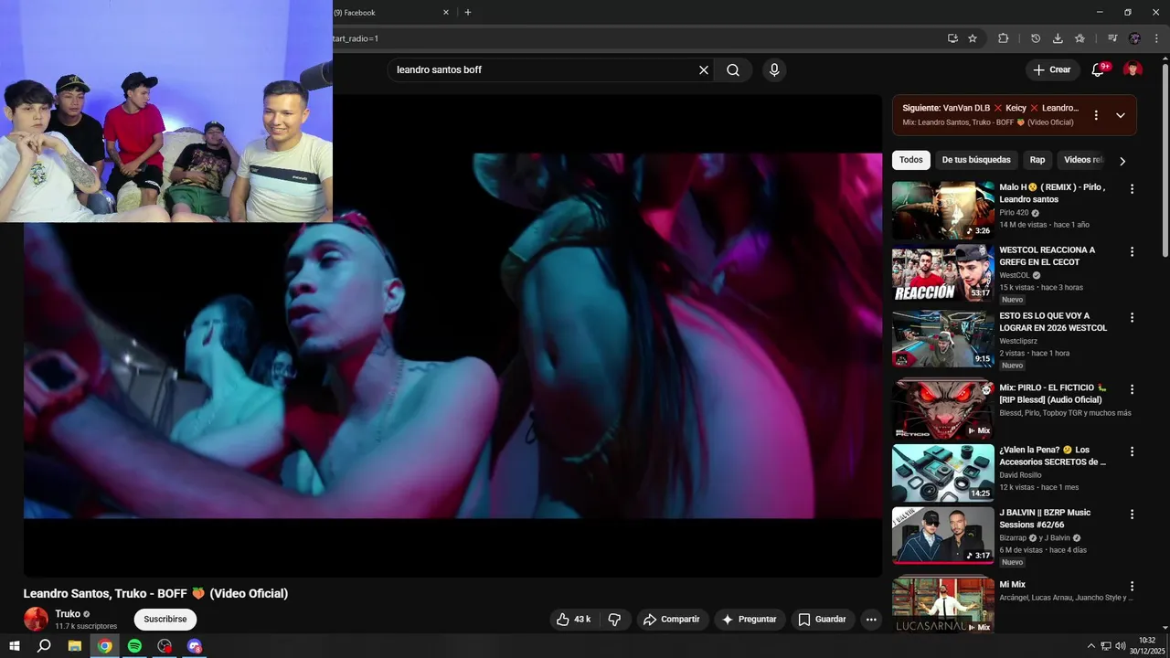Open options for ¿Valen la Pena? video
The image size is (1170, 658).
point(1132,451)
